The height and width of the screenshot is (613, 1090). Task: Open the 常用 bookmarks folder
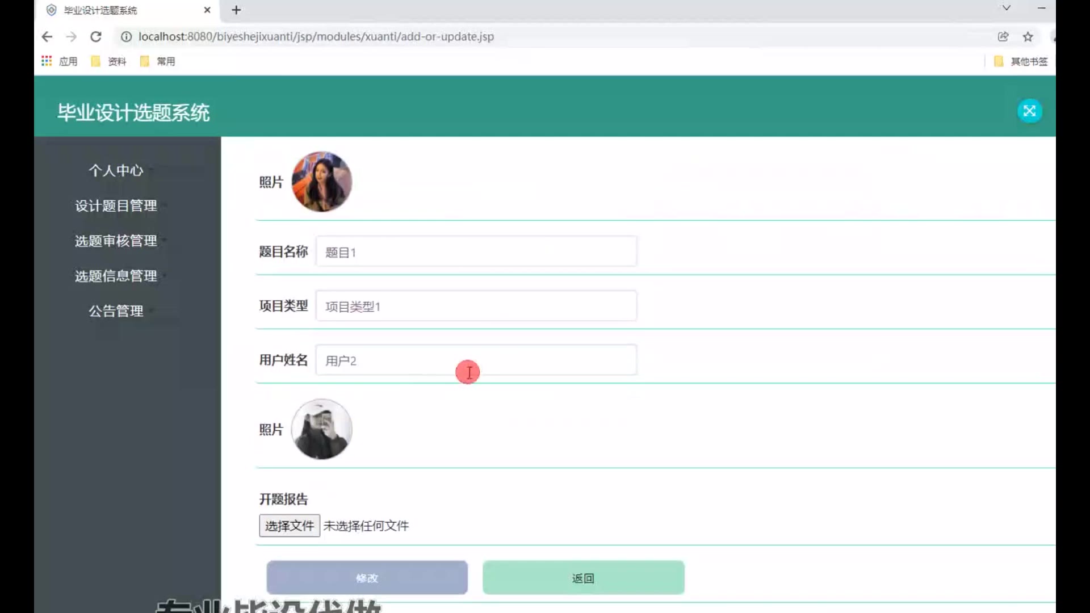click(x=158, y=61)
